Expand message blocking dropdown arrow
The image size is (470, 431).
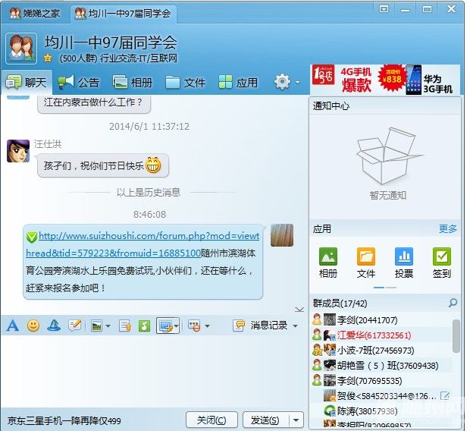(x=208, y=326)
